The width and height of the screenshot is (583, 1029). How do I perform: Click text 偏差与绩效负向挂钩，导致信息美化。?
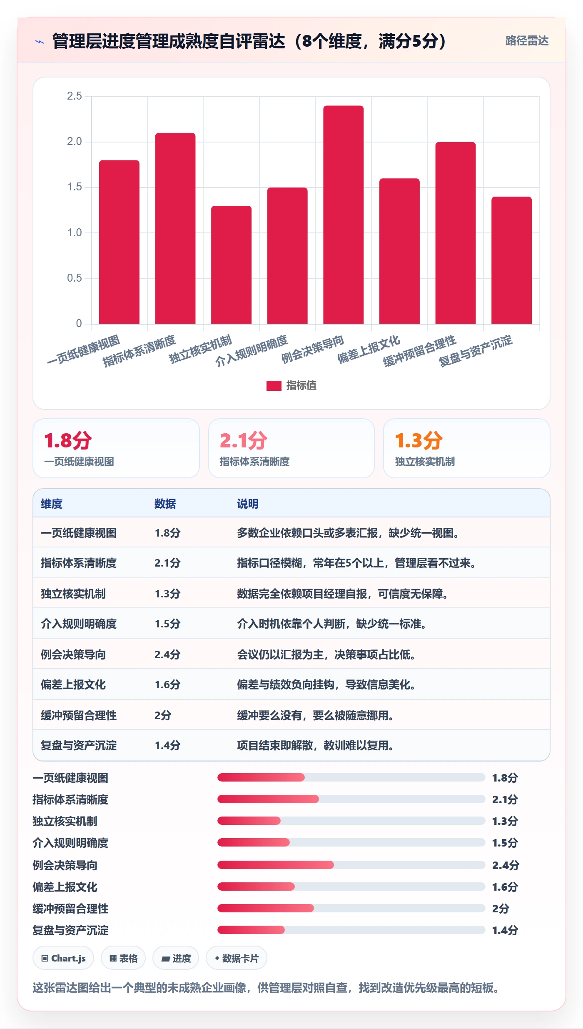[x=327, y=684]
